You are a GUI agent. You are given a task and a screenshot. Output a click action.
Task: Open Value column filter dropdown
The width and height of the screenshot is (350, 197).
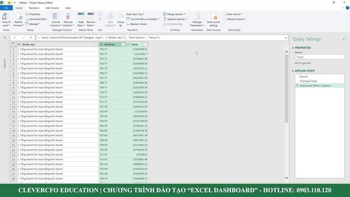click(145, 44)
